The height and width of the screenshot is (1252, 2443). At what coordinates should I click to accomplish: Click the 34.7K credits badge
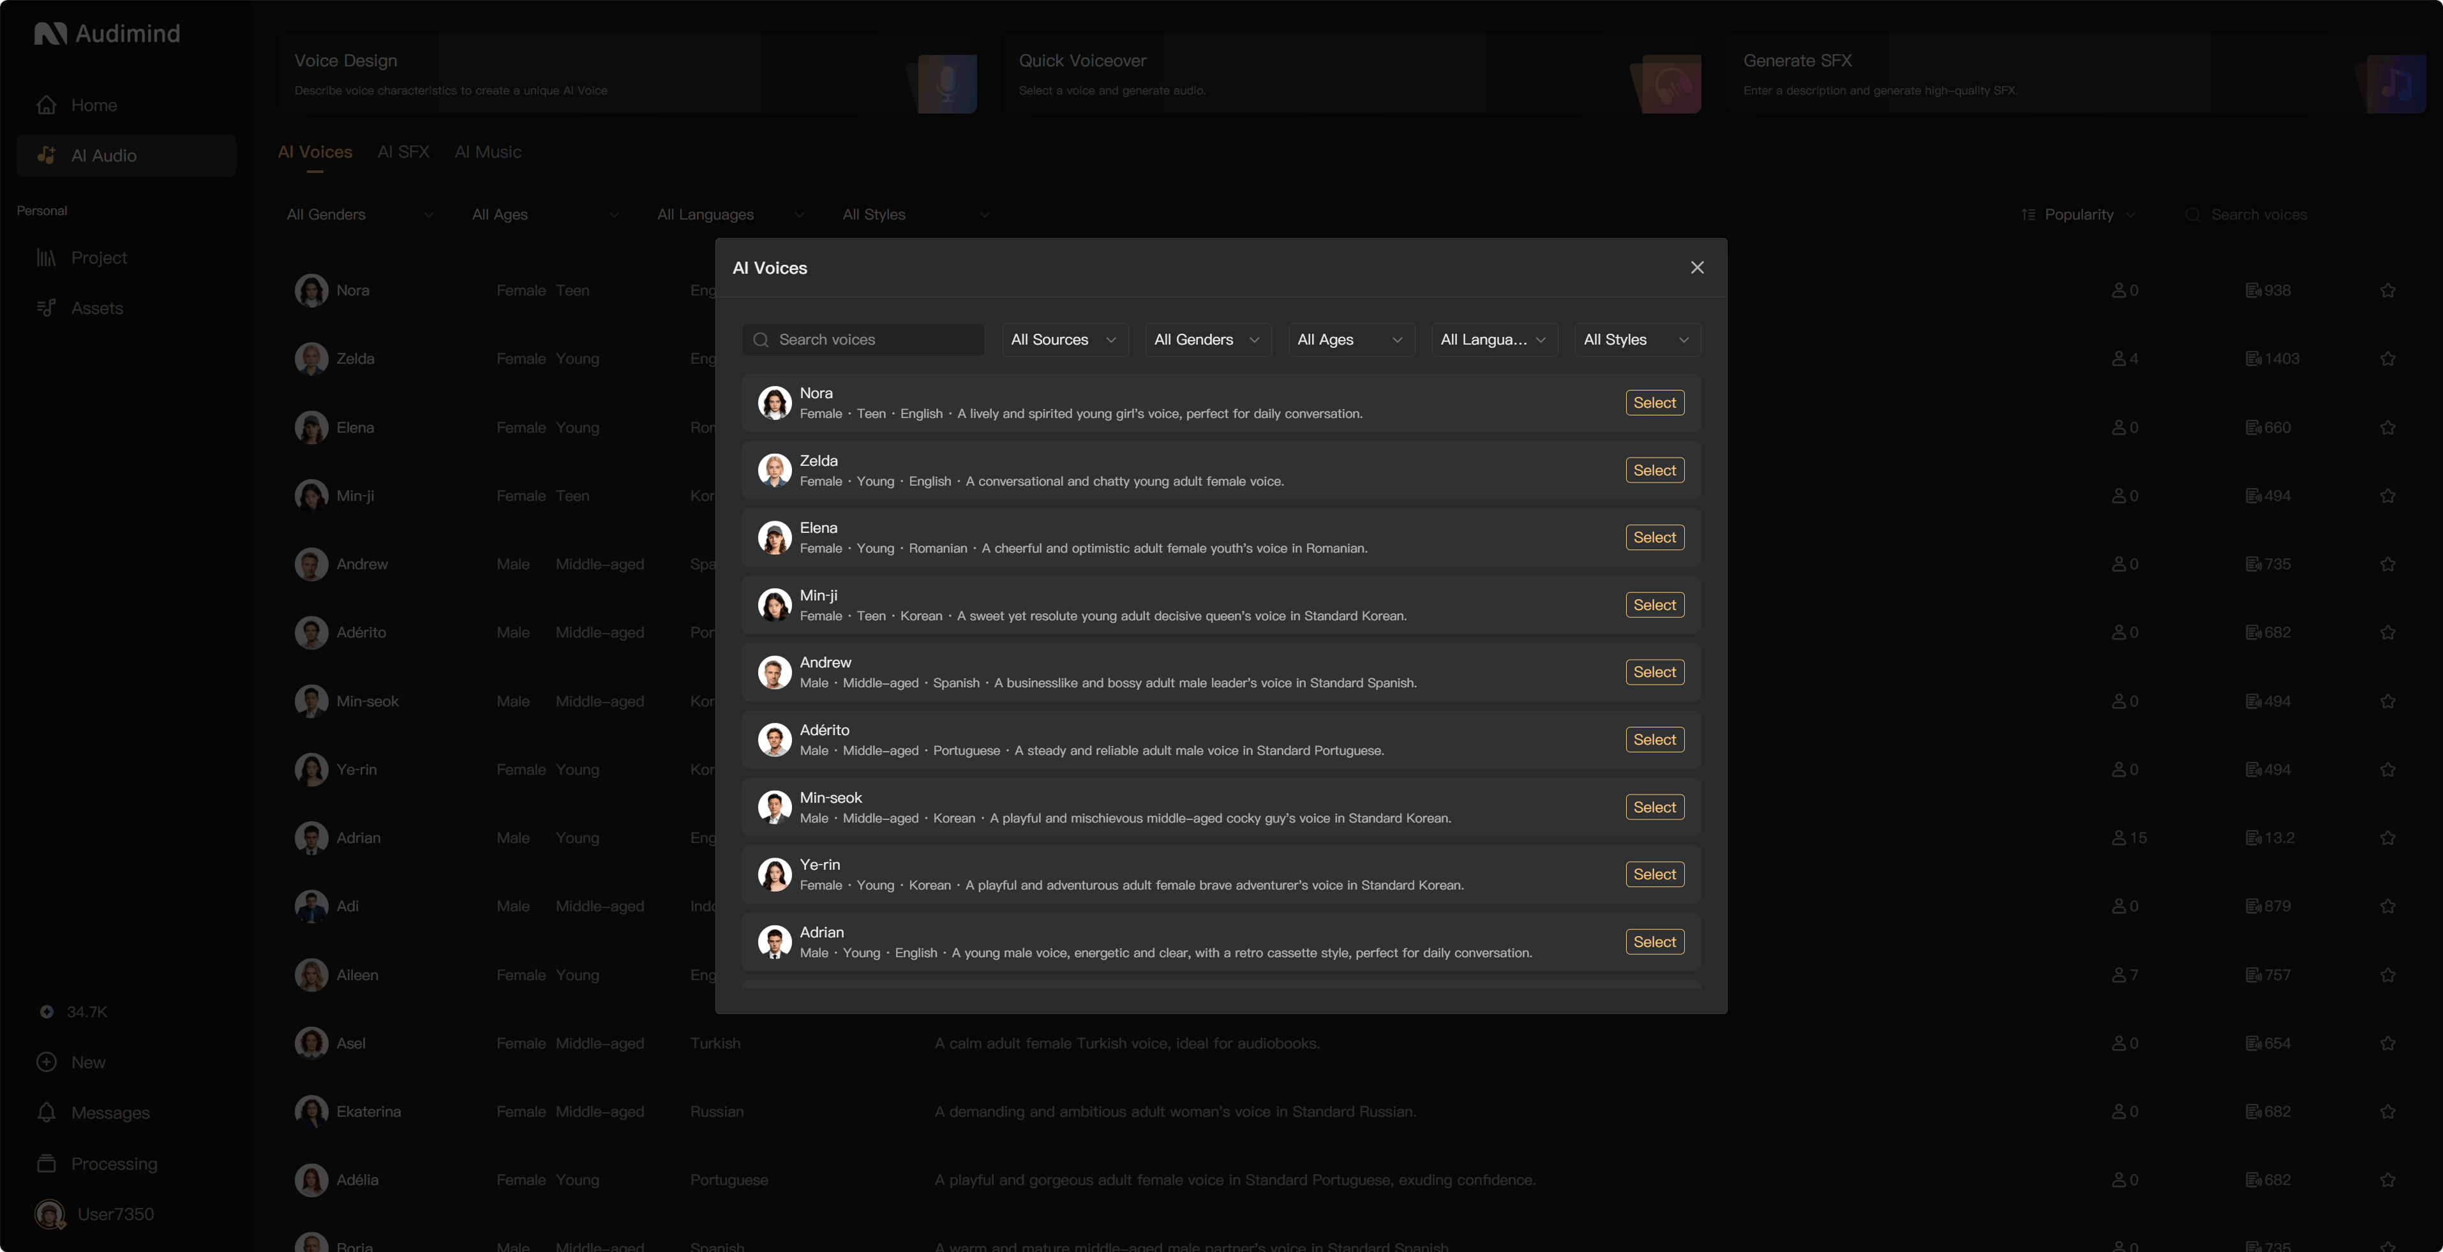tap(126, 1012)
